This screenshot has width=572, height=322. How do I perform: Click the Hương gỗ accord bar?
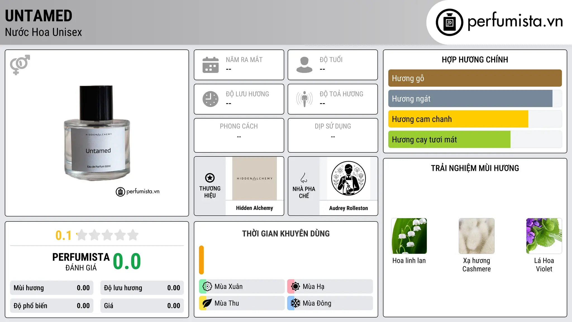click(x=475, y=78)
